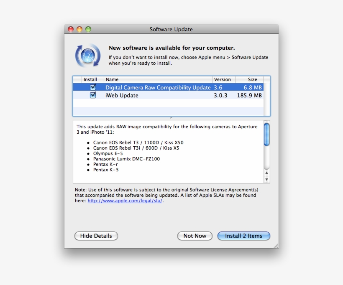Click the 6.8 MB size cell
343x285 pixels.
click(253, 88)
